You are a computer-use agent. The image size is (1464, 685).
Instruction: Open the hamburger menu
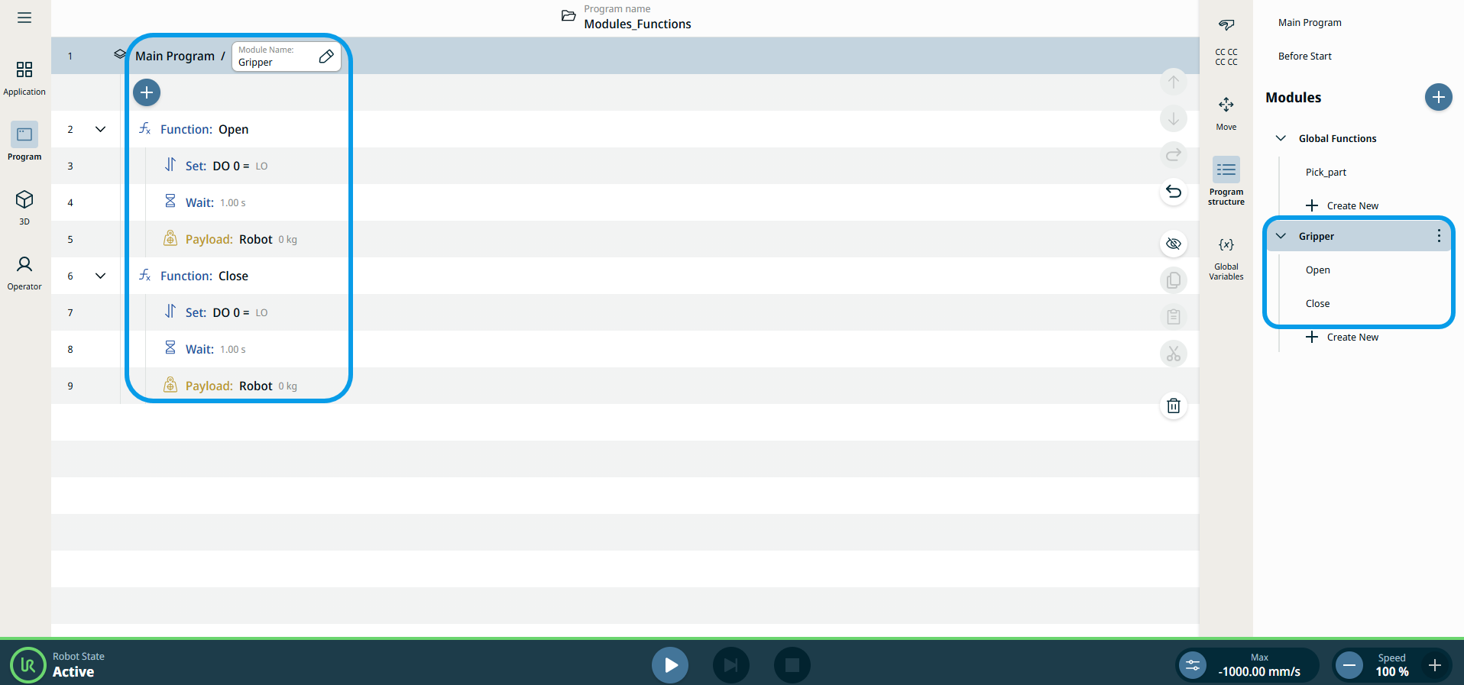coord(24,18)
